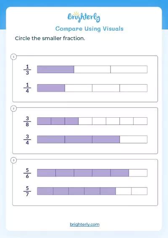168x238 pixels.
Task: Click the question 1 number circle
Action: [x=13, y=57]
